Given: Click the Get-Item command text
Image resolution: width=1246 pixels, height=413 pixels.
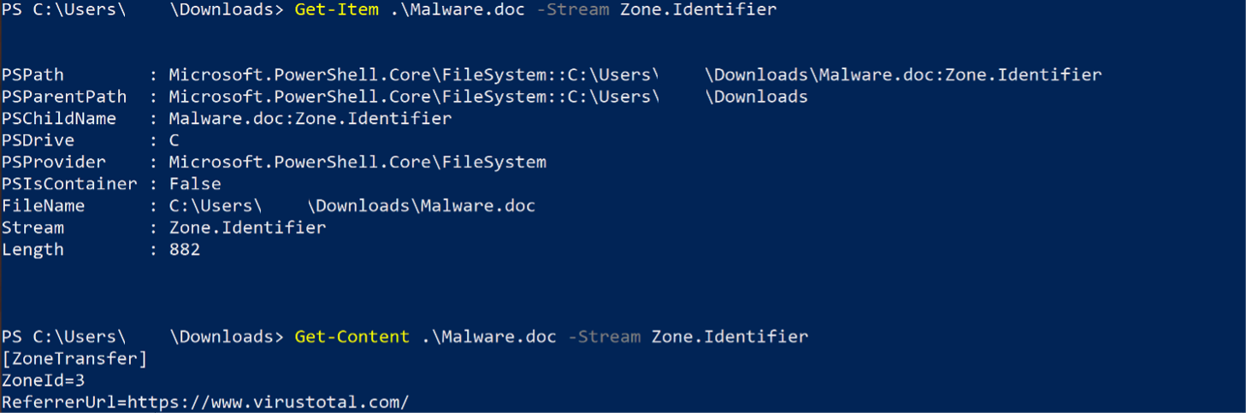Looking at the screenshot, I should (x=336, y=11).
